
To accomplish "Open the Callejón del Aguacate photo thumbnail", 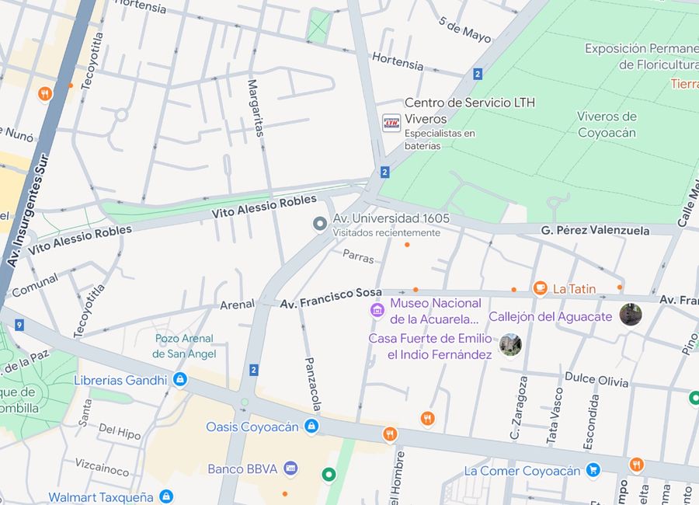I will click(631, 315).
